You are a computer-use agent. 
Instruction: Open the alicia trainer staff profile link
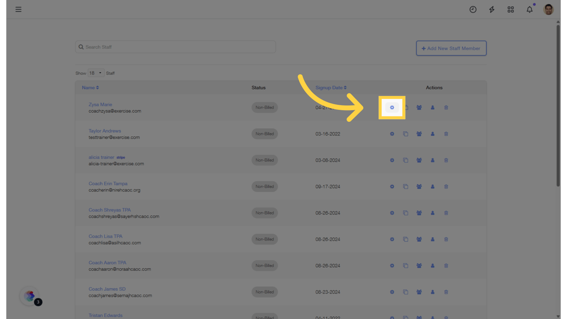pyautogui.click(x=101, y=157)
